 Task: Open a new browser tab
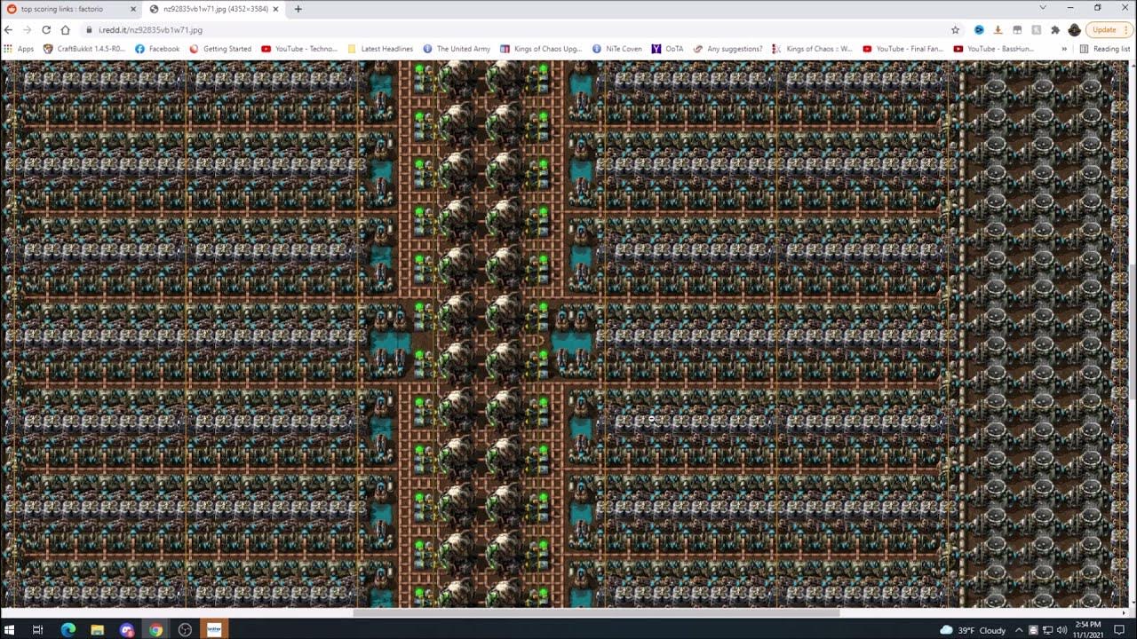pyautogui.click(x=298, y=9)
